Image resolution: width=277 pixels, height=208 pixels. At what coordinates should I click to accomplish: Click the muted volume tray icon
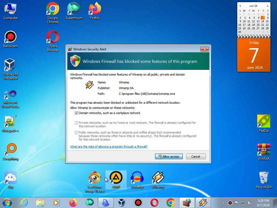tap(250, 203)
